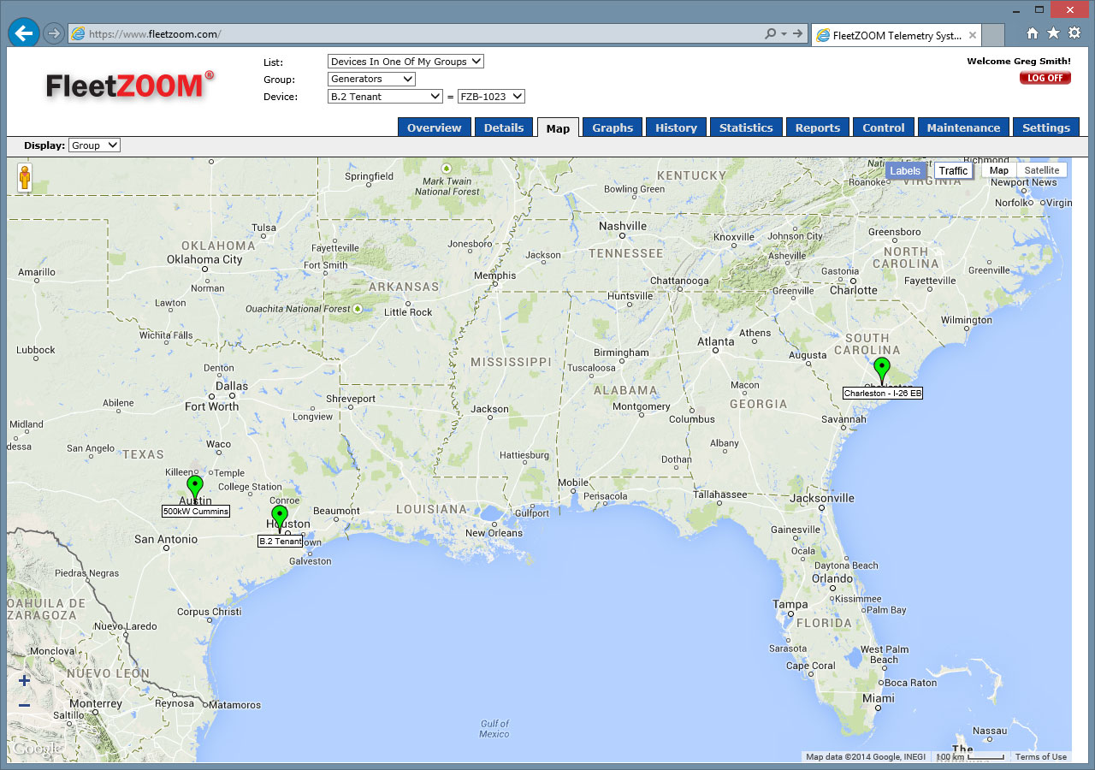Click the 'Oklahoma City' map label
This screenshot has width=1095, height=770.
coord(204,259)
